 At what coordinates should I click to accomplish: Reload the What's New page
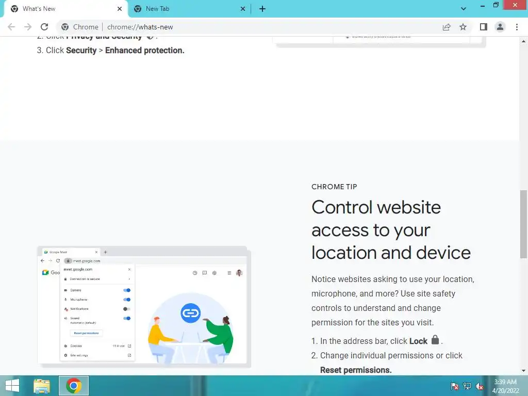(x=44, y=27)
